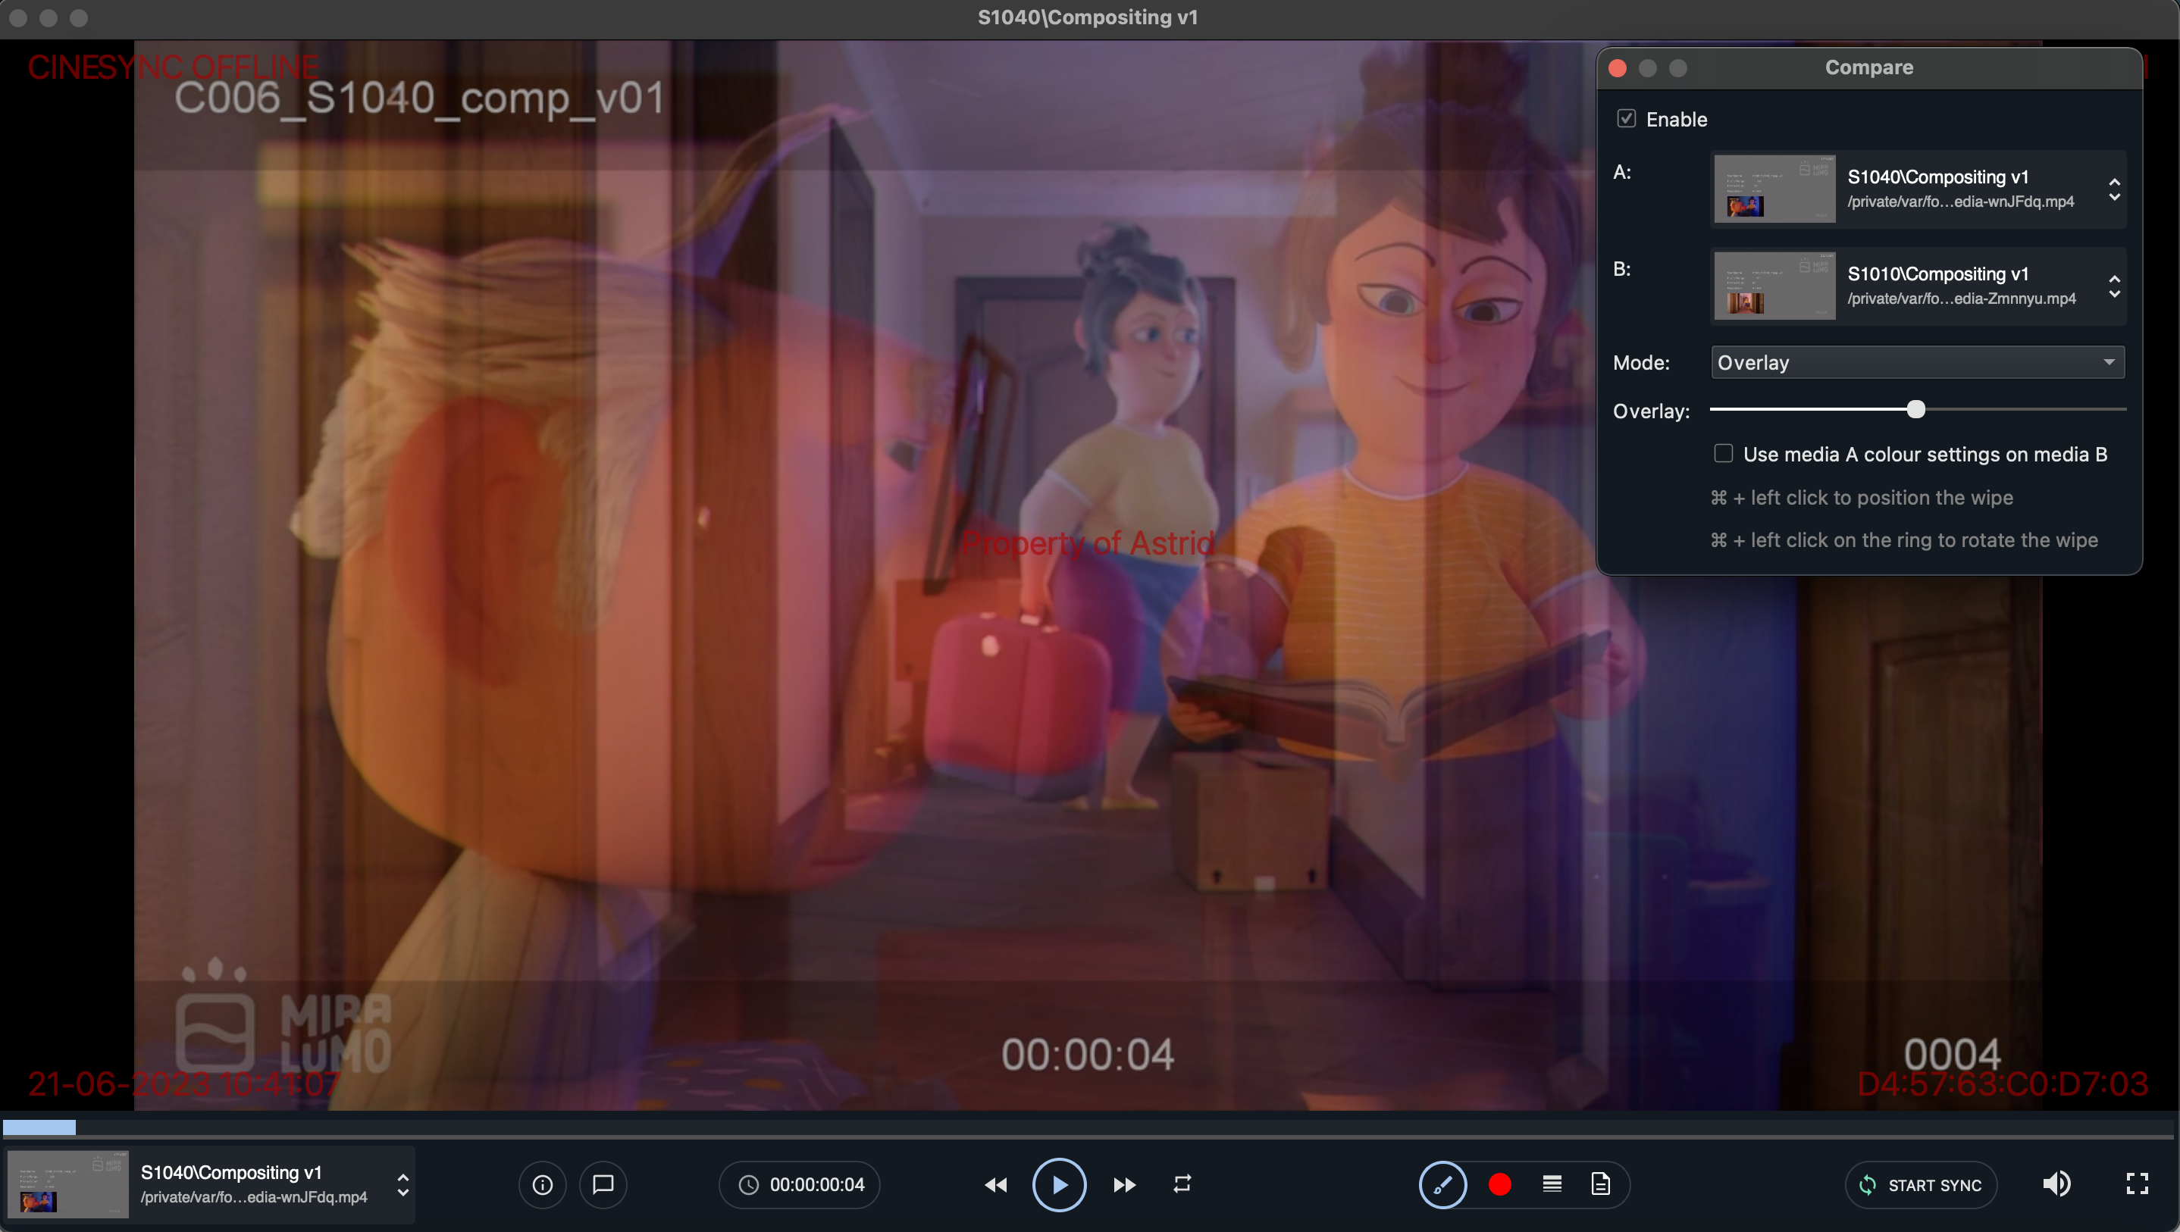Click the timecode display 00:00:00:04
Image resolution: width=2180 pixels, height=1232 pixels.
click(800, 1184)
